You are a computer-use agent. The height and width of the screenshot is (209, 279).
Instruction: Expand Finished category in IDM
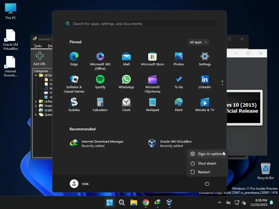pyautogui.click(x=36, y=106)
